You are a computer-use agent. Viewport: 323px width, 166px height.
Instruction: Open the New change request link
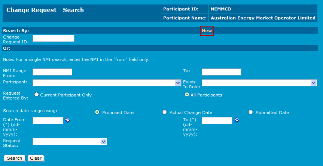click(x=207, y=31)
